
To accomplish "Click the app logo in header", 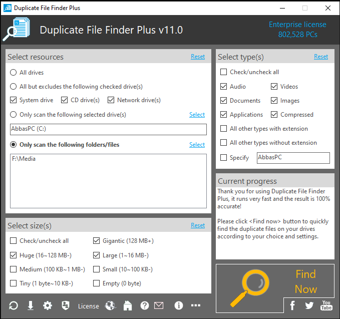I will (x=17, y=30).
